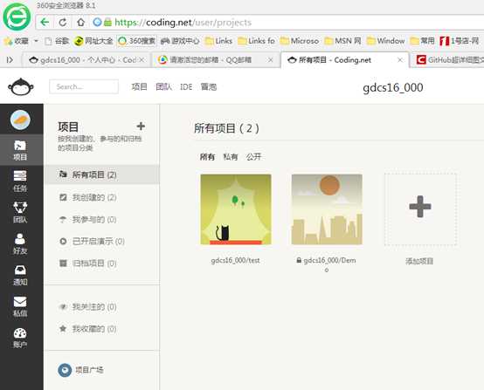Open 通知 notifications in dark sidebar
Image resolution: width=484 pixels, height=390 pixels.
pyautogui.click(x=20, y=275)
